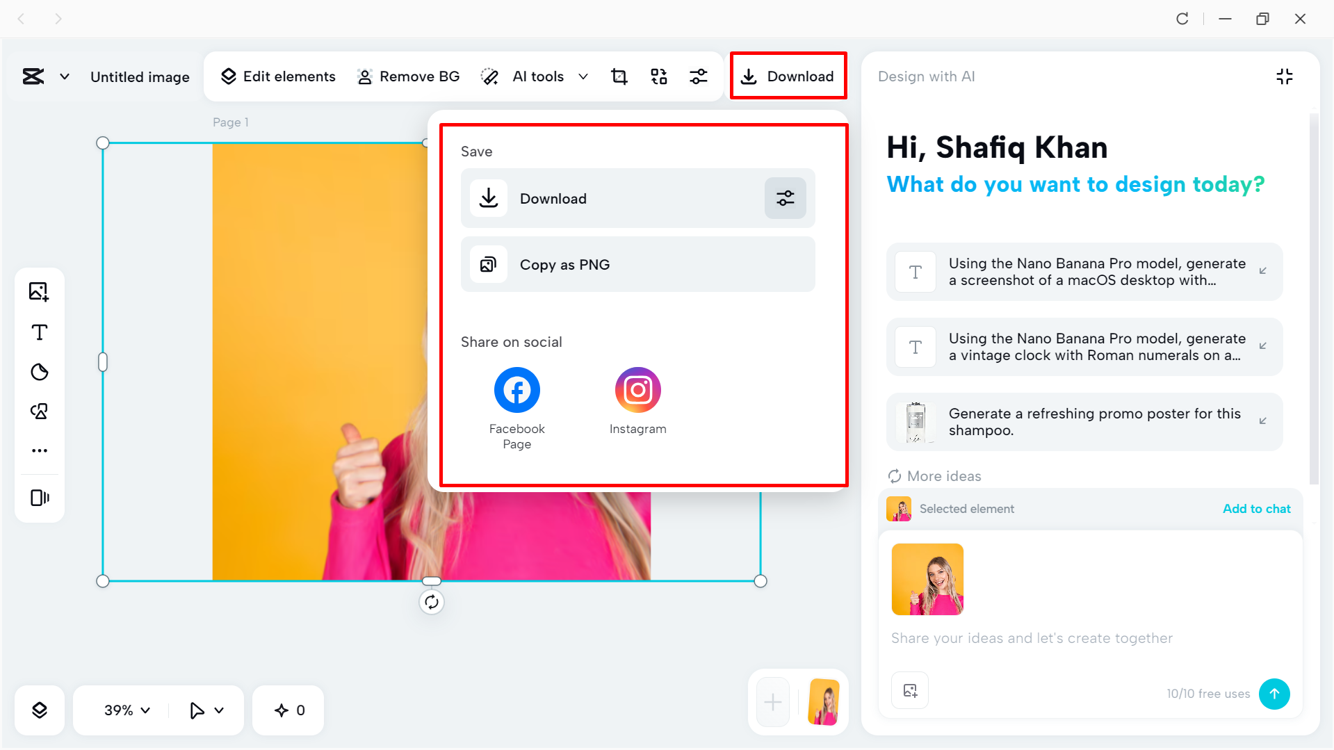Click the selected element mini thumbnail icon

(x=899, y=509)
